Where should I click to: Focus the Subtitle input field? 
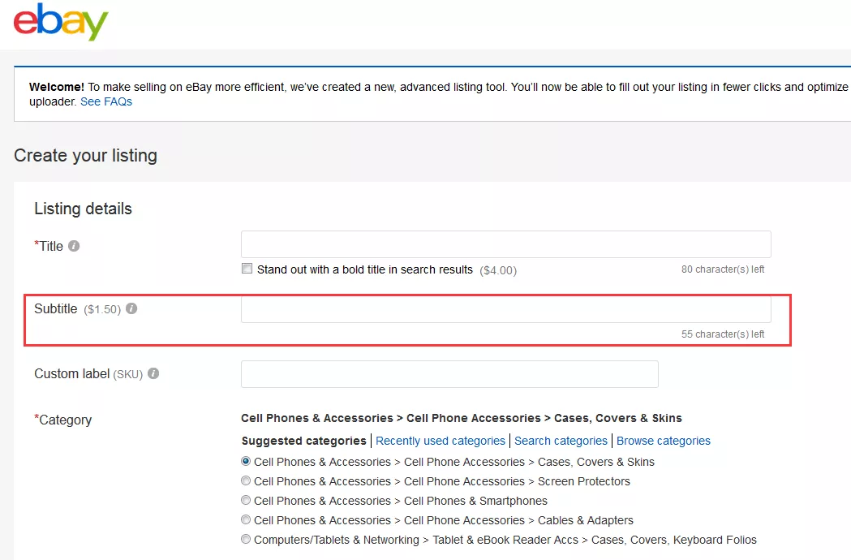click(505, 309)
